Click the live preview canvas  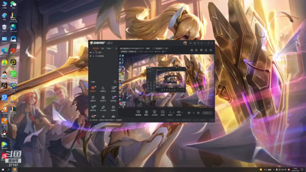point(167,81)
